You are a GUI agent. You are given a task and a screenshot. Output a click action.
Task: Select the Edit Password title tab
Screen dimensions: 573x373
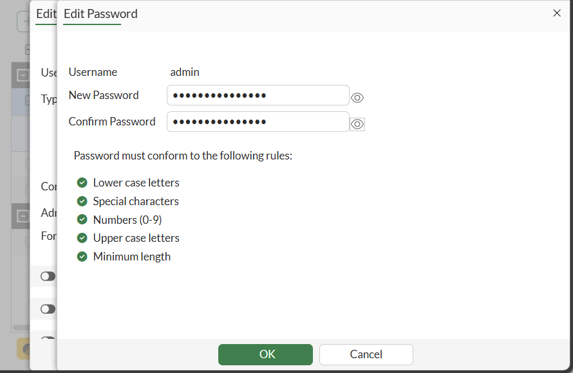(100, 14)
